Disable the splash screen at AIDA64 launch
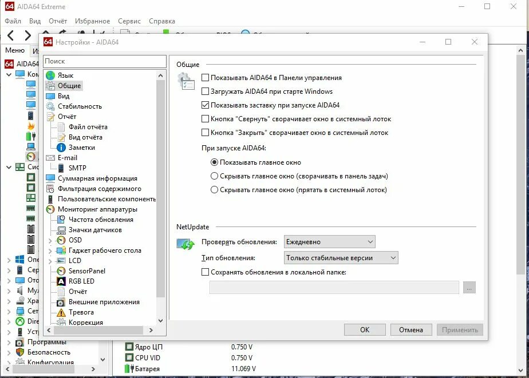 point(205,105)
